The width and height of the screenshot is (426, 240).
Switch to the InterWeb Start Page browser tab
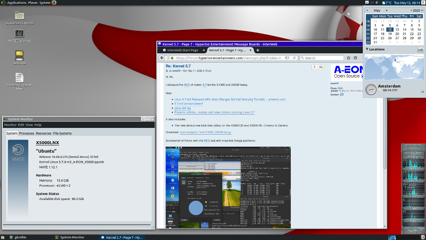(182, 50)
